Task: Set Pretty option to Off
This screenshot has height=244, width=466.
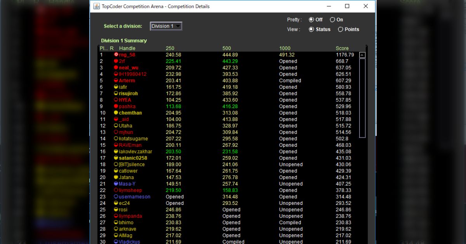Action: pos(311,20)
